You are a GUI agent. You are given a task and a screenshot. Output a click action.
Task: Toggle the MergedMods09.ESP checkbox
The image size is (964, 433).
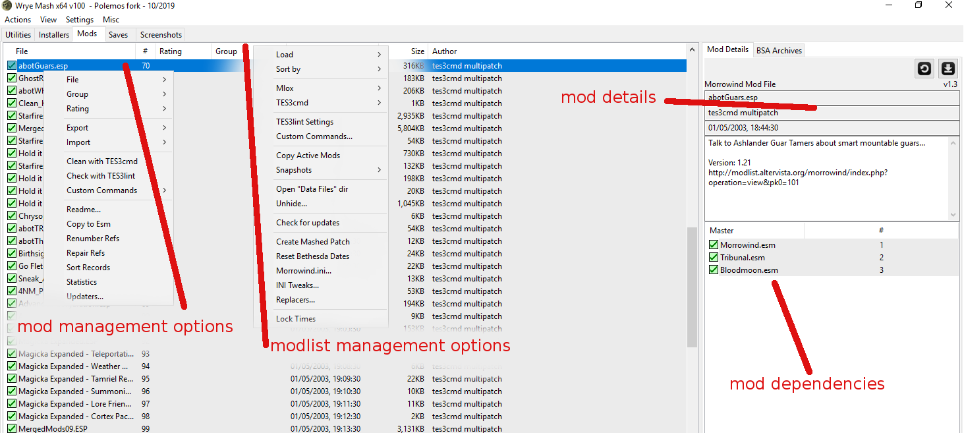click(x=12, y=429)
